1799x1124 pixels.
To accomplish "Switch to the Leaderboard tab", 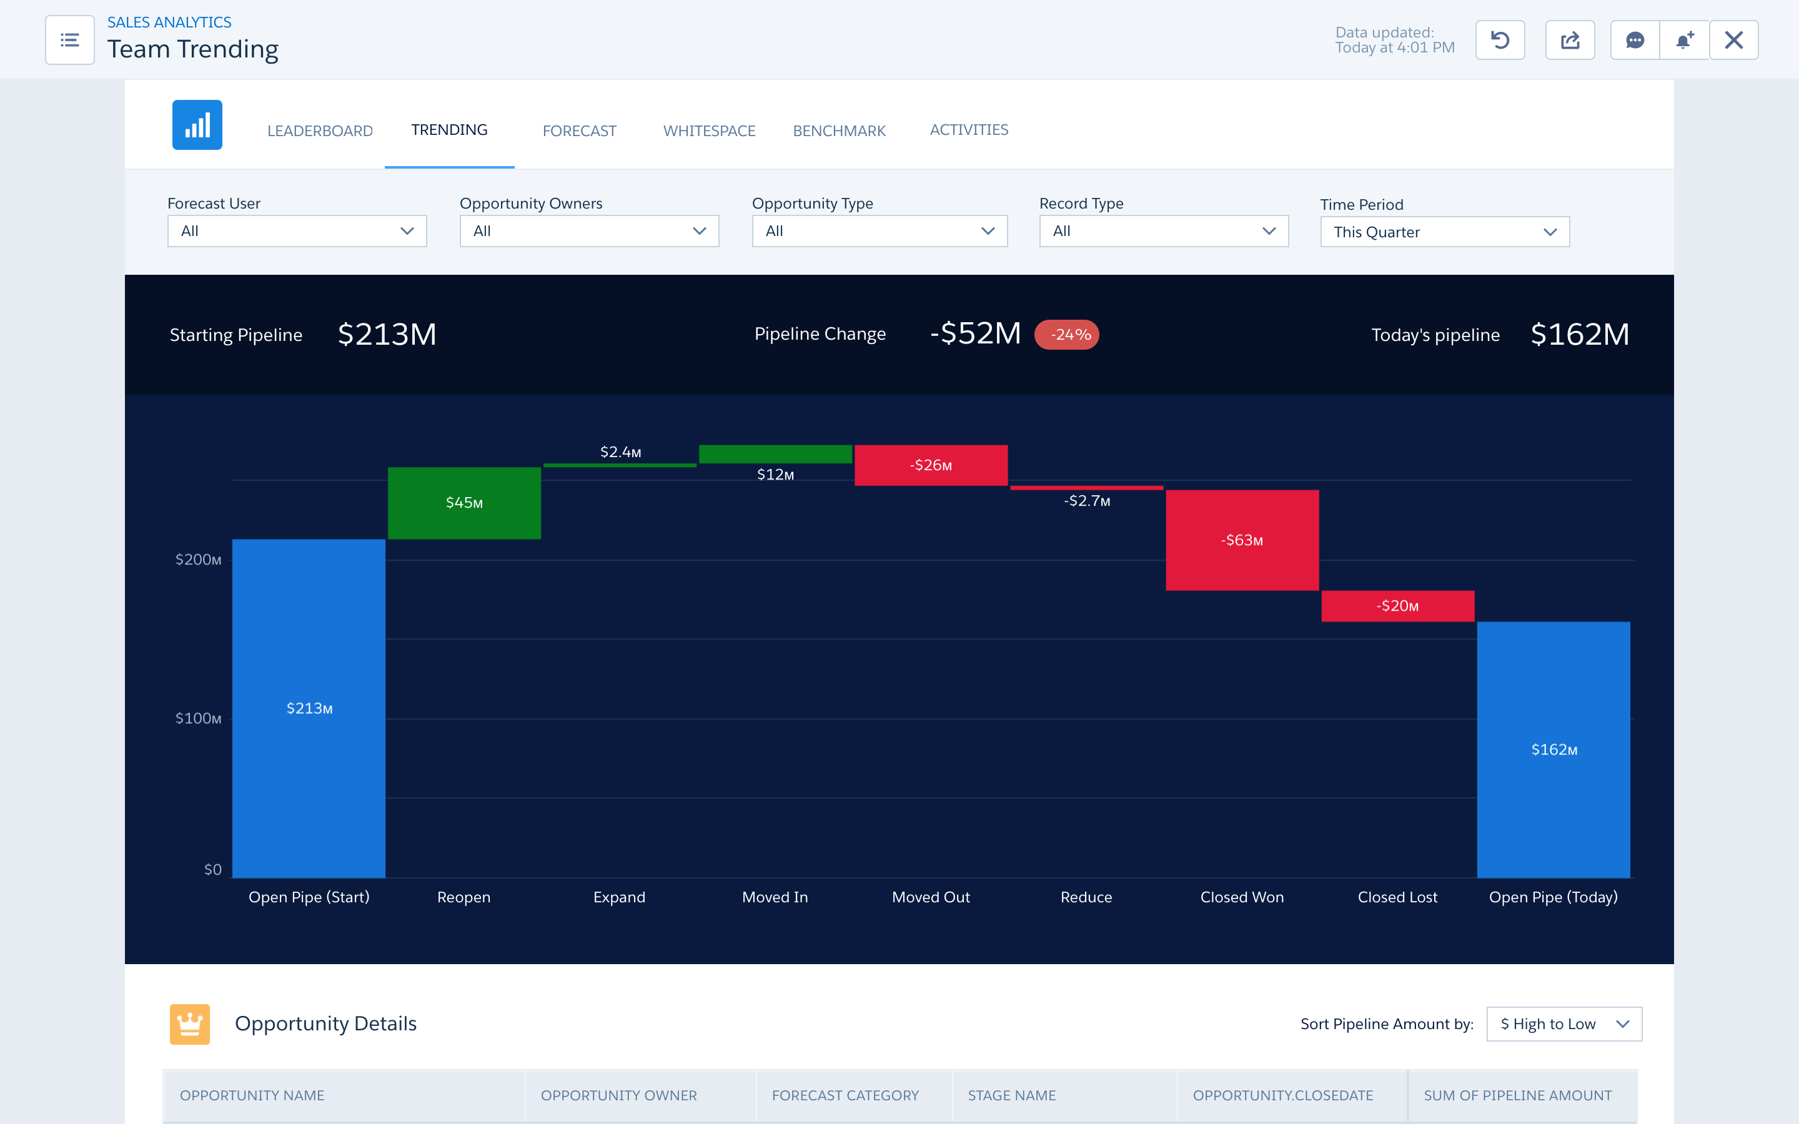I will click(320, 131).
